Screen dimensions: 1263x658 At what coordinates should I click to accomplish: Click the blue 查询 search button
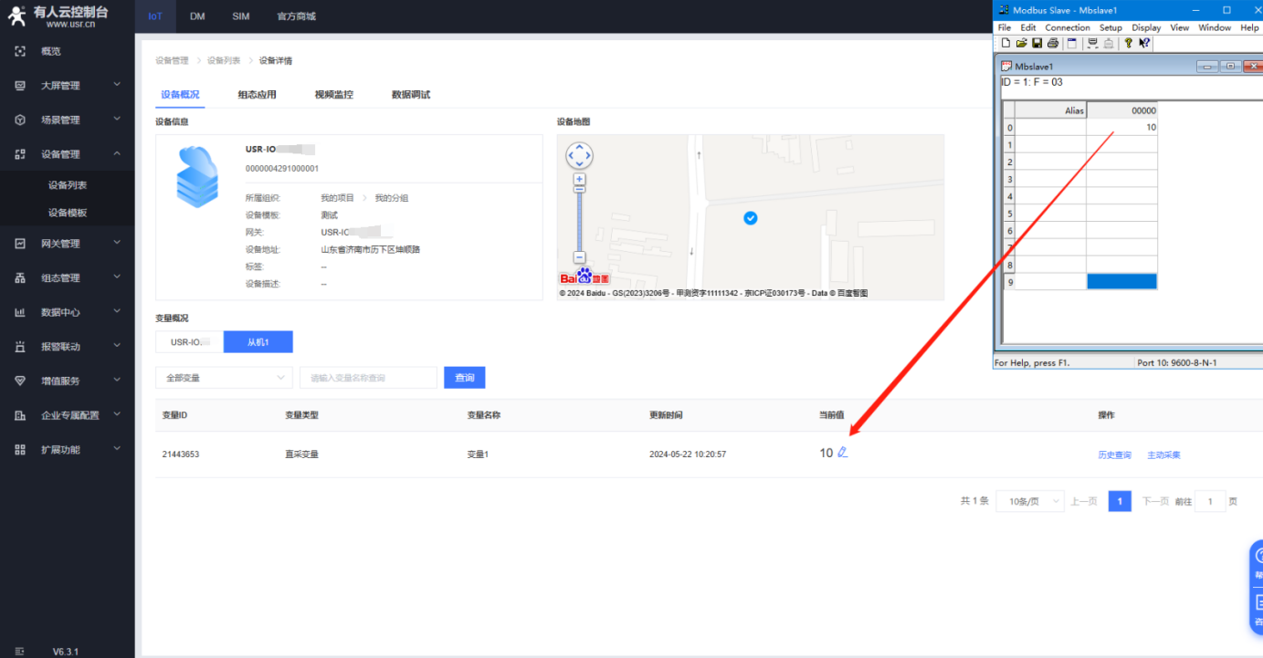click(x=464, y=378)
